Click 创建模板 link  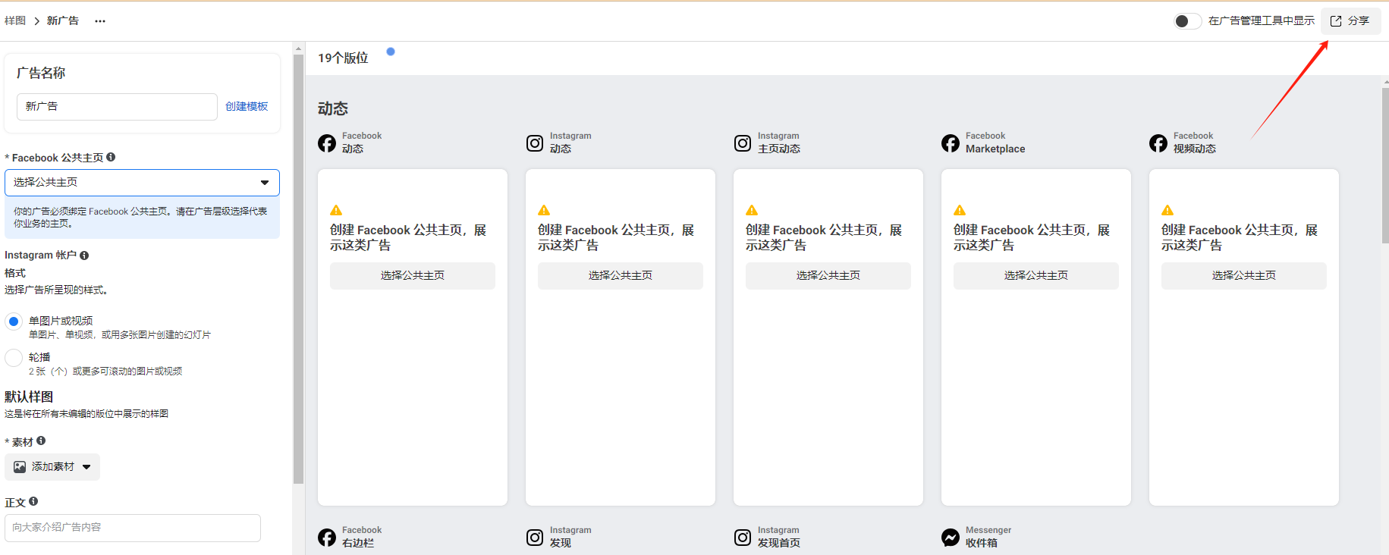point(247,106)
